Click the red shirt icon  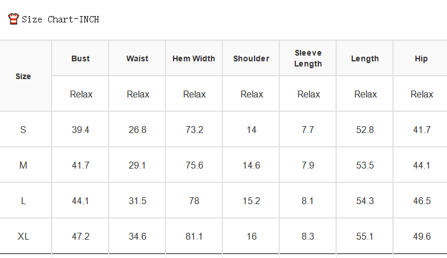coord(13,19)
